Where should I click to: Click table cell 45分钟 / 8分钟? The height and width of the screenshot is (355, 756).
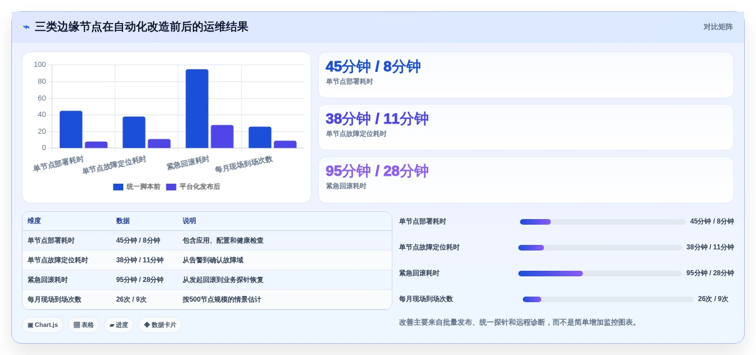coord(138,240)
